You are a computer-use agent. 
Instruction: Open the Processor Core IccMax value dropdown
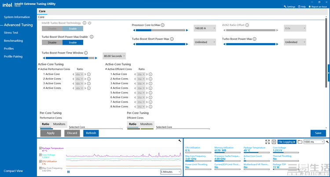click(205, 28)
